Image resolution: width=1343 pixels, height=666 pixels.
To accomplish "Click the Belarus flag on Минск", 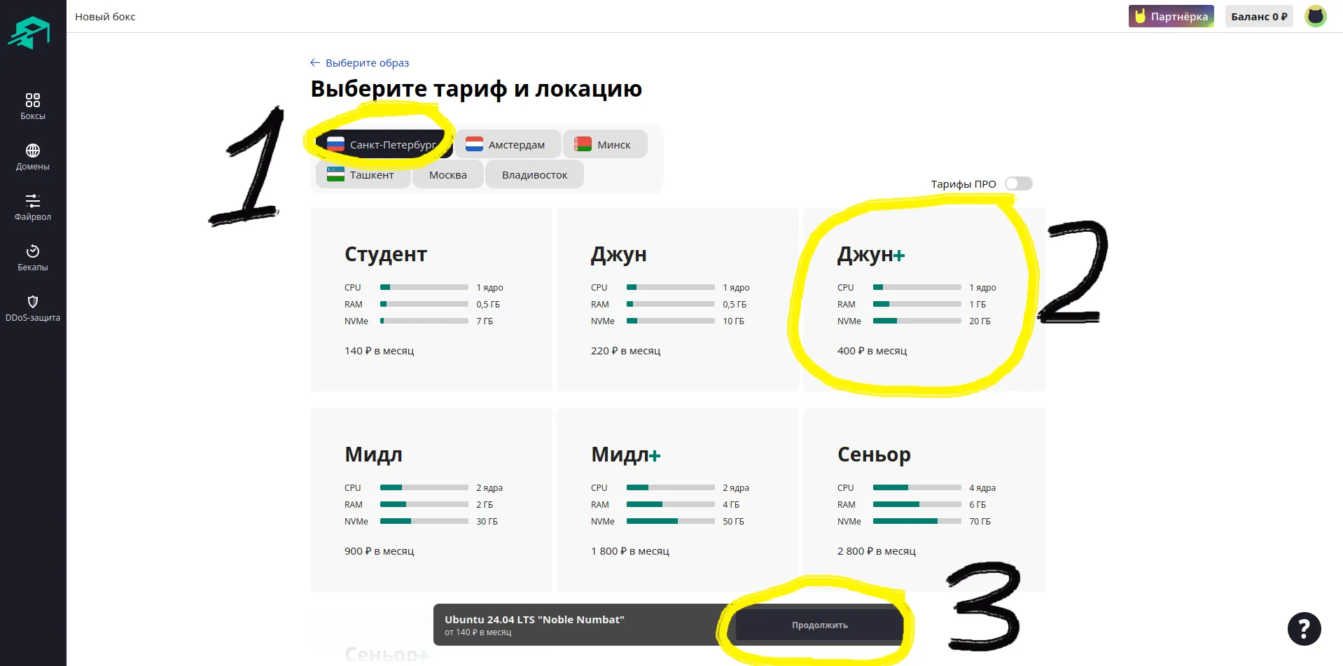I will pyautogui.click(x=583, y=144).
